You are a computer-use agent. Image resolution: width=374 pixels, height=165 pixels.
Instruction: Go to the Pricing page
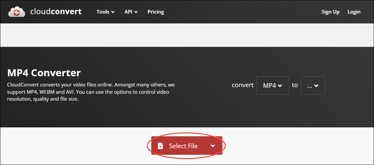(x=156, y=12)
